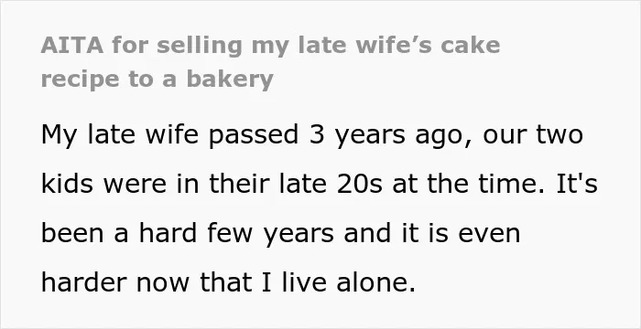Click the word "AITA" in the heading
The width and height of the screenshot is (641, 329).
tap(72, 46)
